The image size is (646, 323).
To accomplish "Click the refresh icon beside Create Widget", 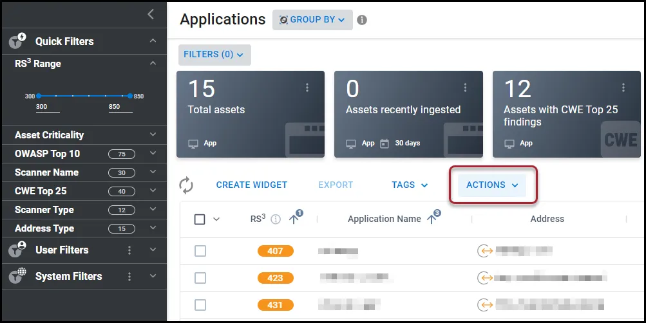I will tap(186, 185).
